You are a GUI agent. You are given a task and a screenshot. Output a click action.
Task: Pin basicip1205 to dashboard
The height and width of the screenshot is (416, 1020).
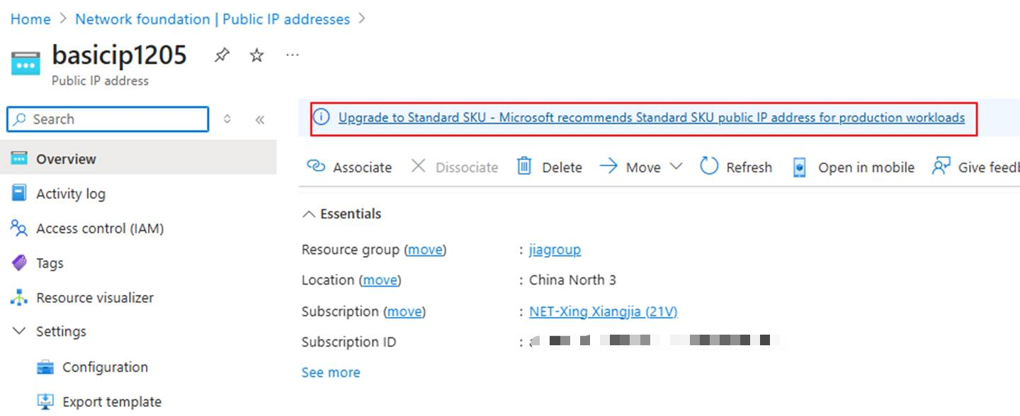[x=222, y=55]
